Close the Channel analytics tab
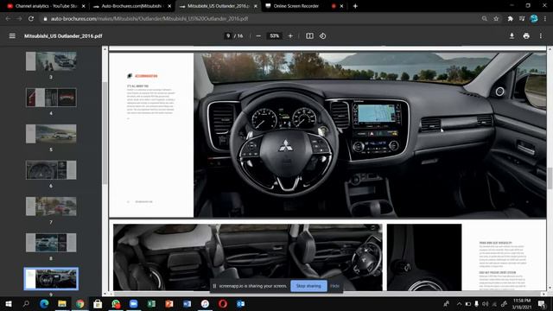This screenshot has width=553, height=311. (x=84, y=6)
